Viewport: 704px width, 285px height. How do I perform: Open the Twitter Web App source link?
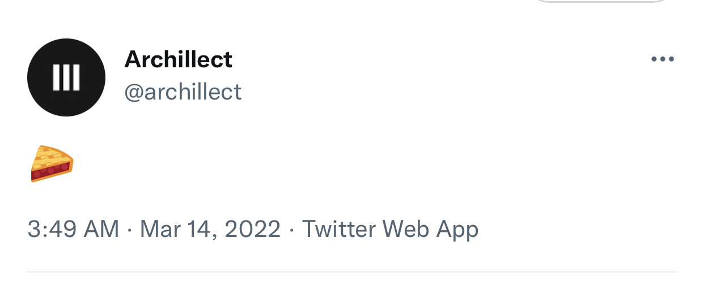pos(390,230)
